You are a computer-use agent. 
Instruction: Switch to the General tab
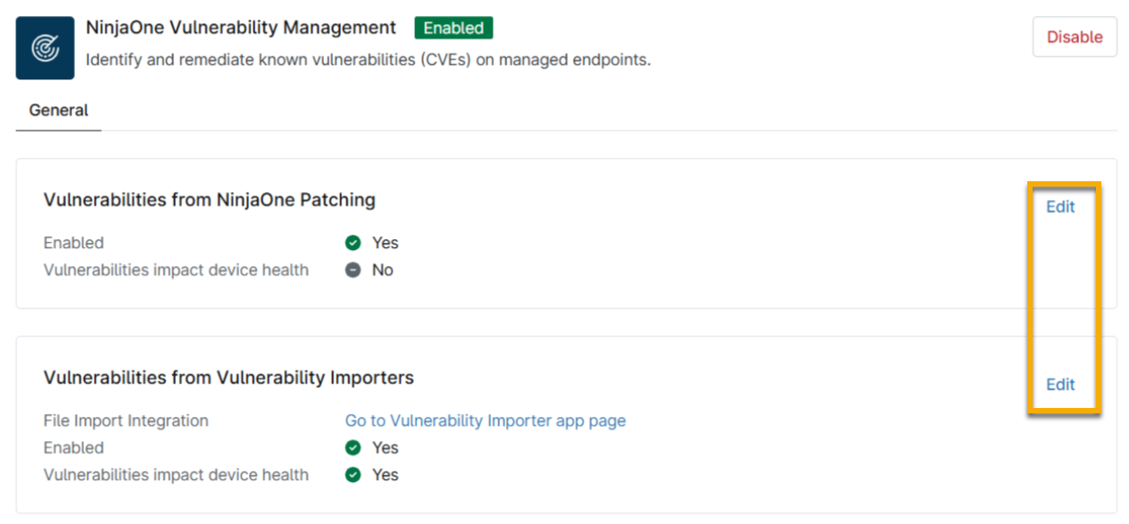(59, 111)
